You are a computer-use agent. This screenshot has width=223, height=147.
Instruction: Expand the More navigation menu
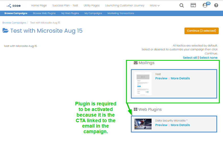click(155, 5)
